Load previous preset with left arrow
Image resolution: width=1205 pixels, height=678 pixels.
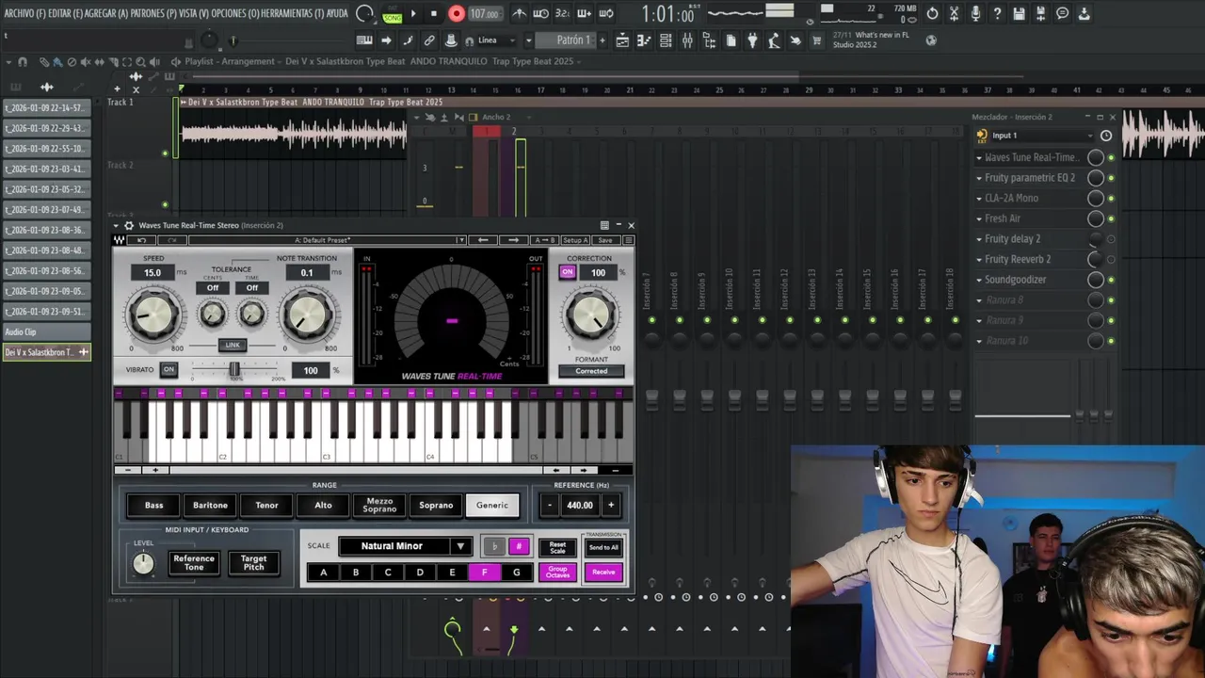(483, 240)
